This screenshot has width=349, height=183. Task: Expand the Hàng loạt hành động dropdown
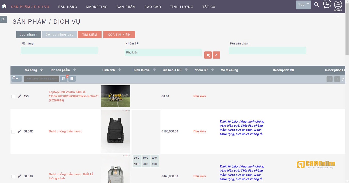[41, 78]
